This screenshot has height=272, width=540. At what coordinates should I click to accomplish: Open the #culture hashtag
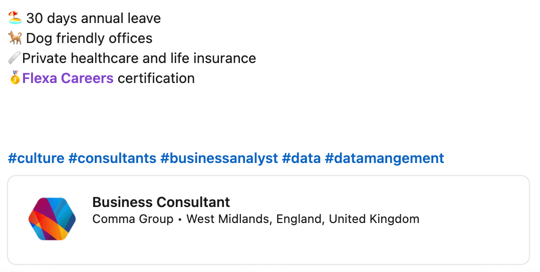[36, 158]
